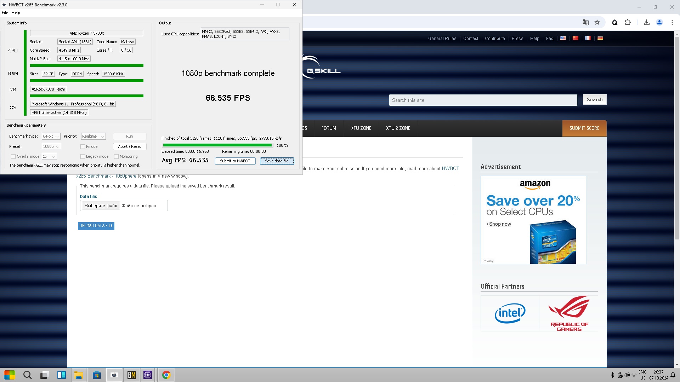Open notifications bell in tray
680x382 pixels.
pyautogui.click(x=673, y=375)
